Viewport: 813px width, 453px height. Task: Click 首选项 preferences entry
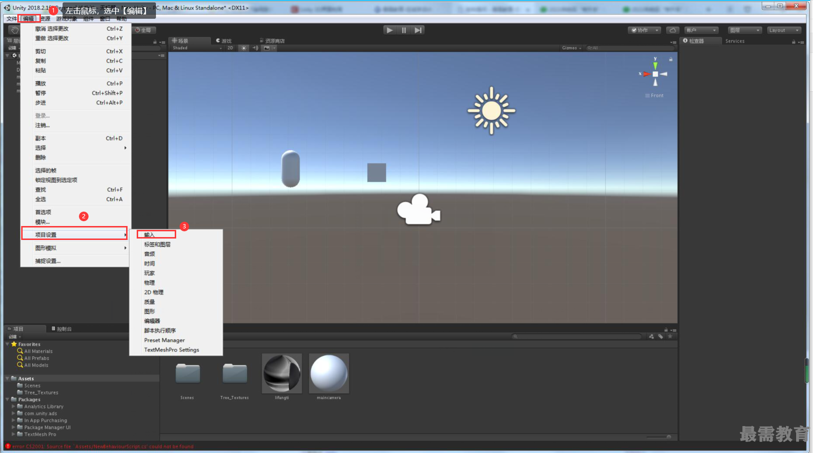(x=75, y=212)
